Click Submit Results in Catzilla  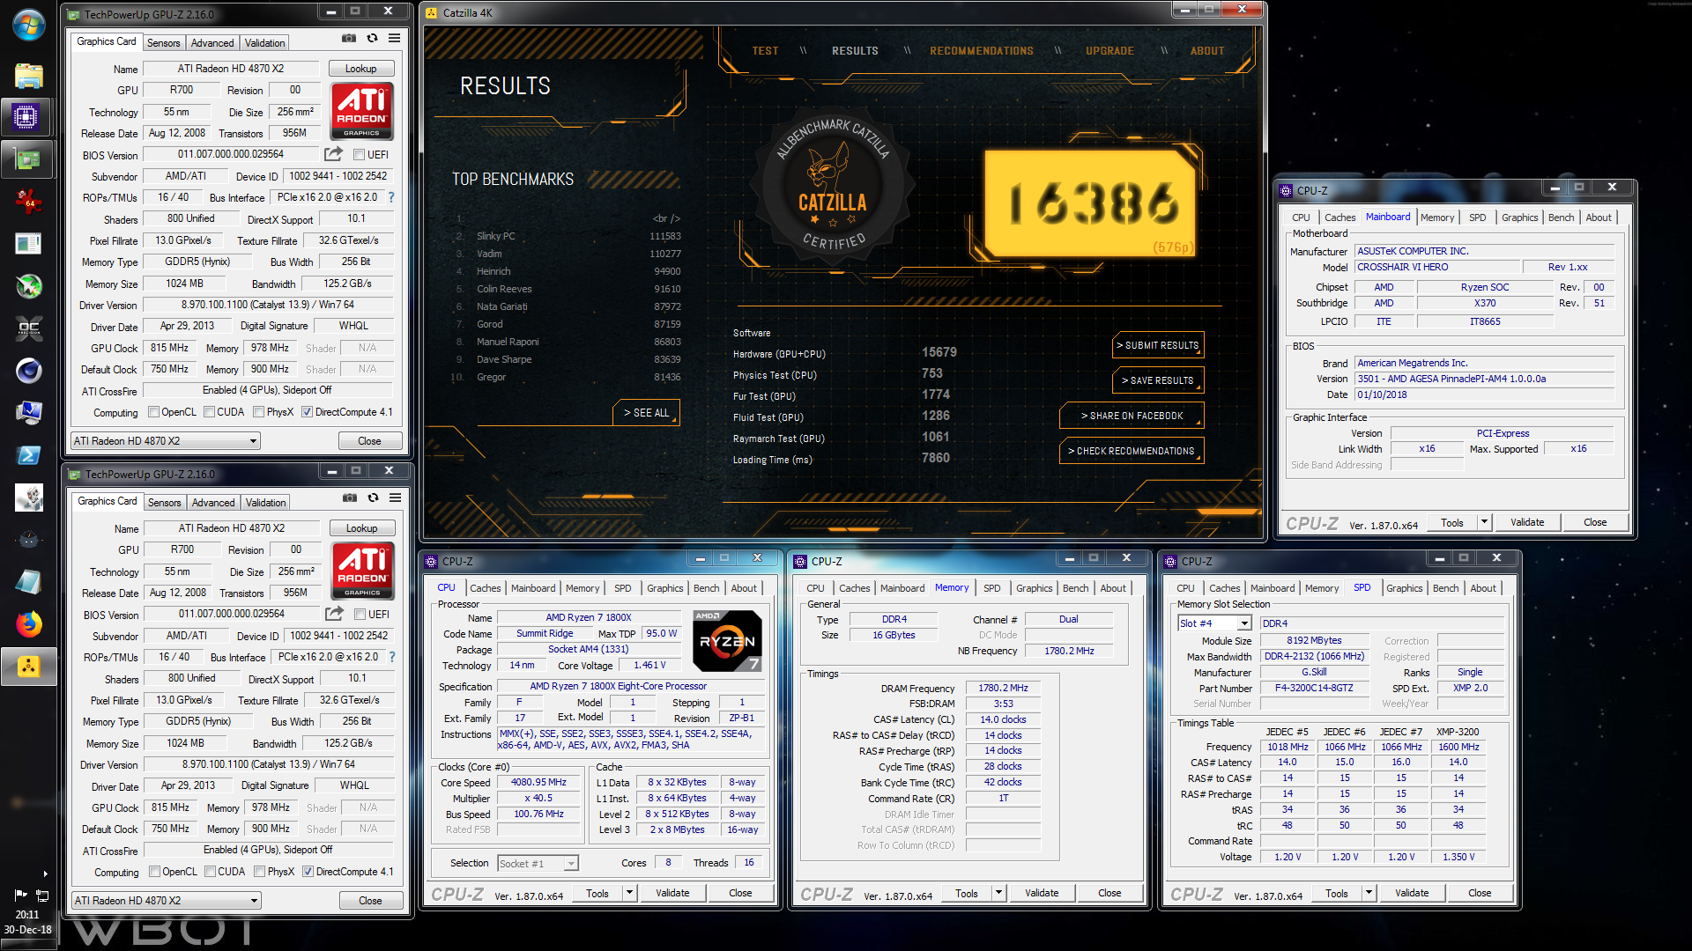[x=1157, y=345]
